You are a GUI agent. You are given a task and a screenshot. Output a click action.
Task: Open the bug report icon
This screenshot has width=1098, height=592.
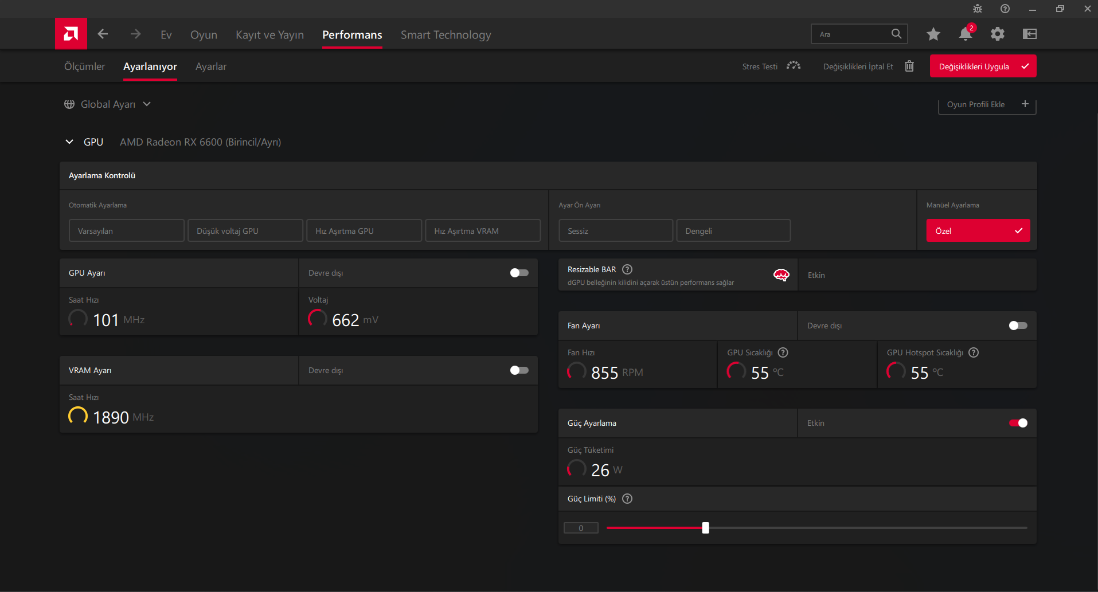point(978,9)
